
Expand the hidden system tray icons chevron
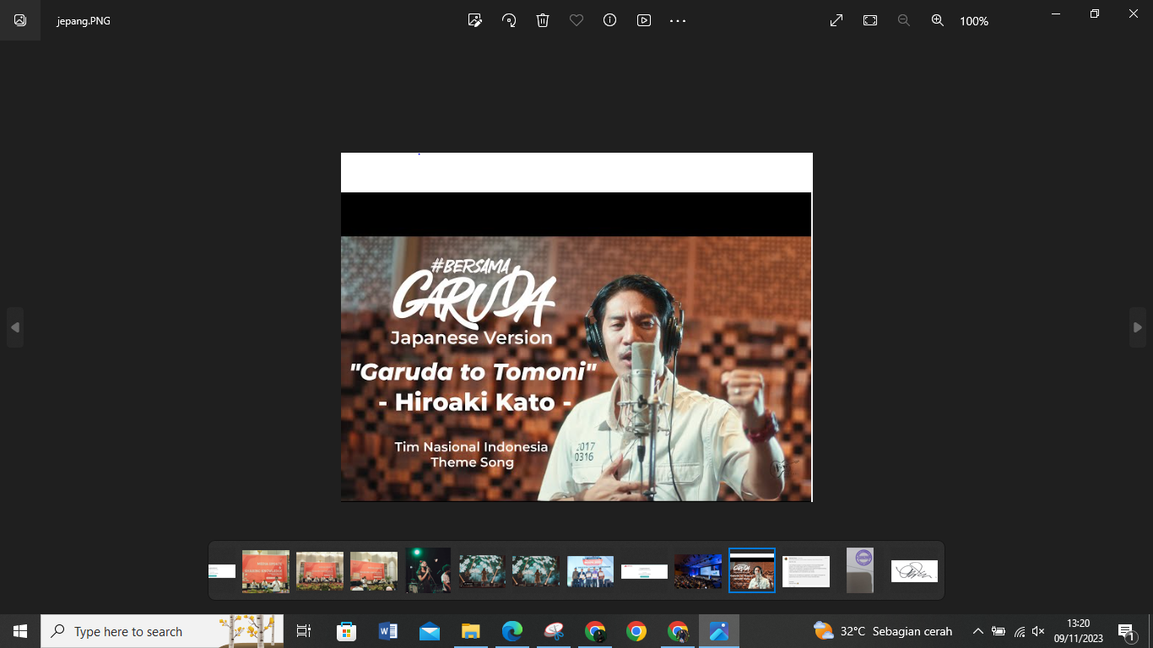[978, 631]
